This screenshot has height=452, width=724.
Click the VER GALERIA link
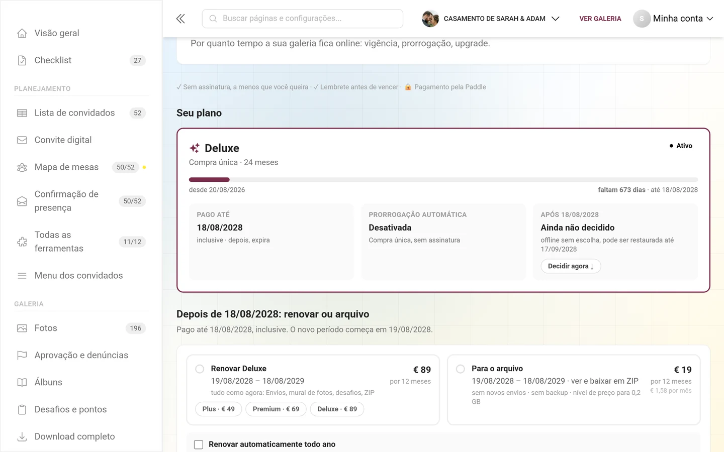(x=600, y=19)
